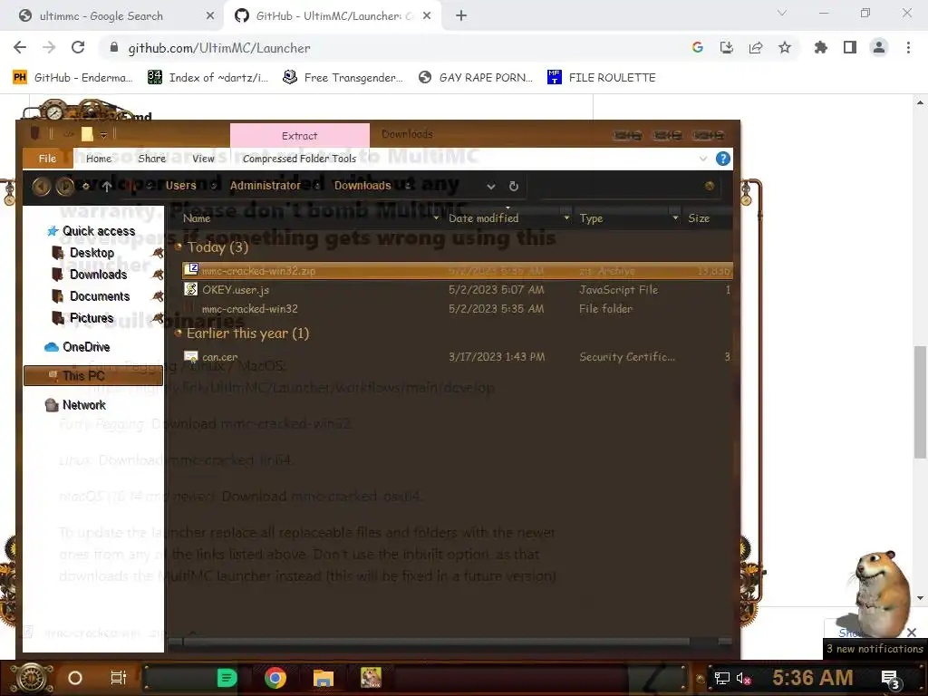Click the zip icon of mmc-cracked-win32.zip
Viewport: 928px width, 696px height.
click(x=190, y=270)
